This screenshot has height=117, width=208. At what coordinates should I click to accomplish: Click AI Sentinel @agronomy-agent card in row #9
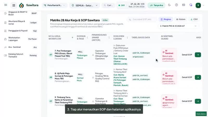[169, 101]
